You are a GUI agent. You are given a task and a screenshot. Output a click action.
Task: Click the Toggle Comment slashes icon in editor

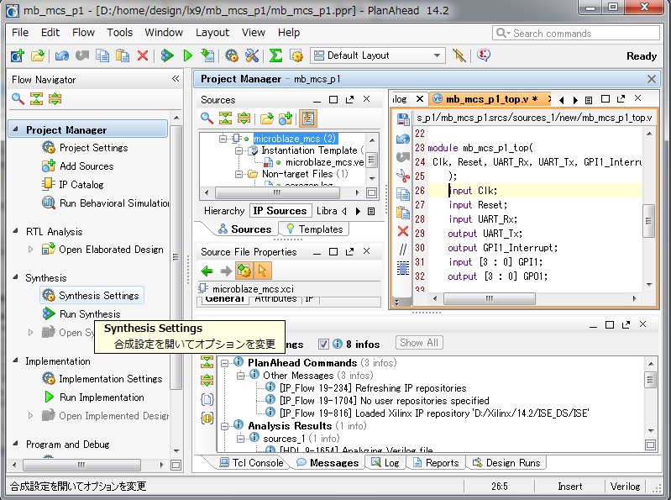coord(403,249)
